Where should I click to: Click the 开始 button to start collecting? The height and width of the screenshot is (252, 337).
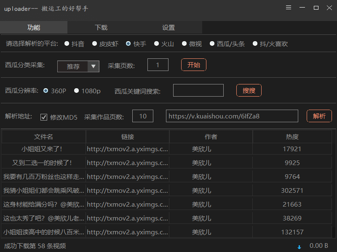coord(193,65)
